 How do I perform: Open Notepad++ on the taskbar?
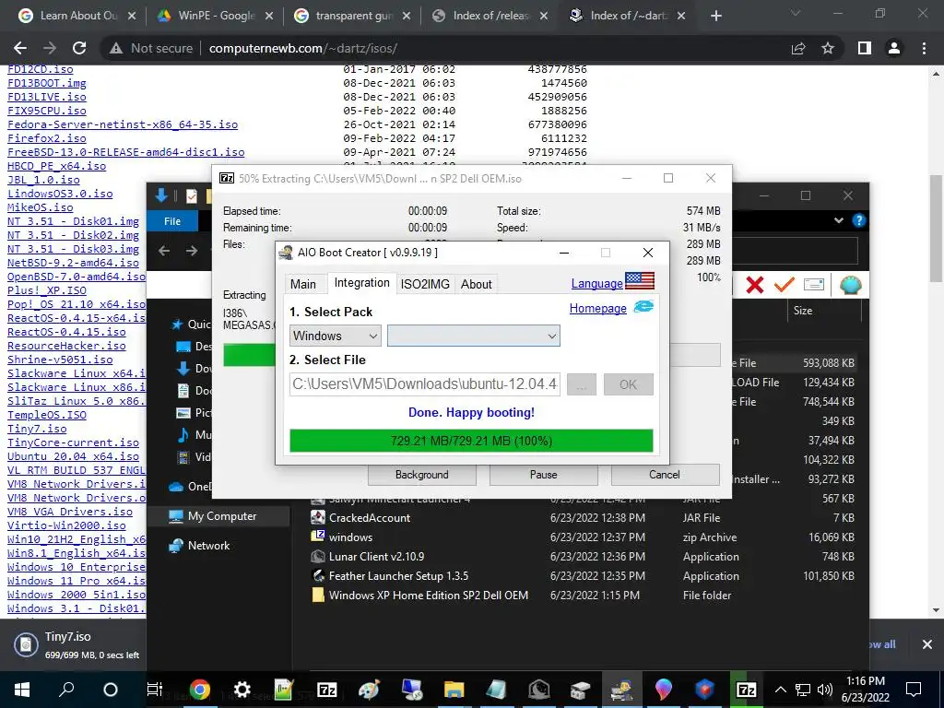tap(284, 690)
